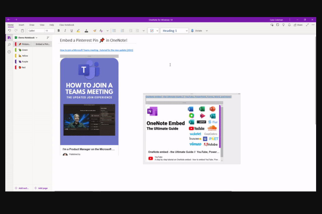This screenshot has width=322, height=214.
Task: Open the notifications bell icon
Action: 289,25
